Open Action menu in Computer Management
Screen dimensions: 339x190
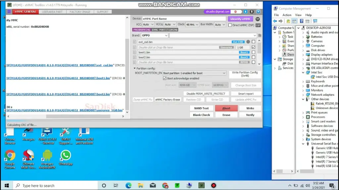[x=287, y=15]
